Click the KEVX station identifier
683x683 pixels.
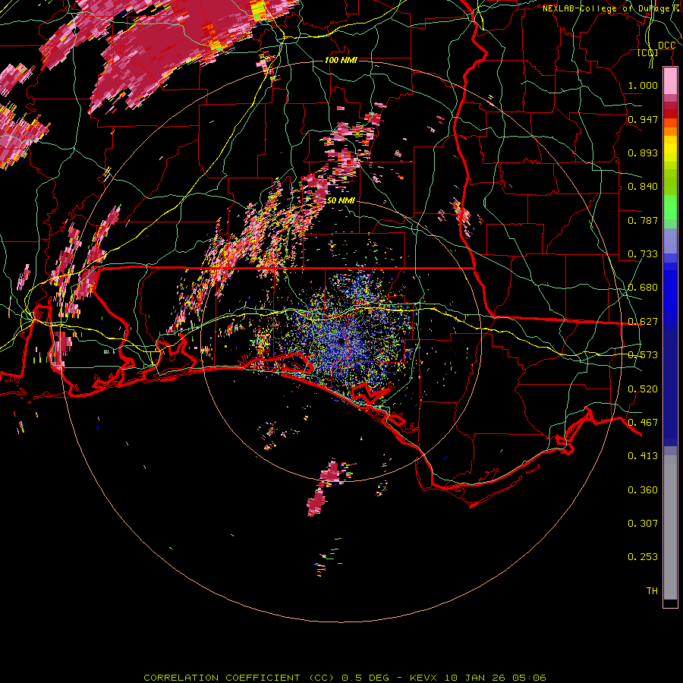[x=424, y=678]
